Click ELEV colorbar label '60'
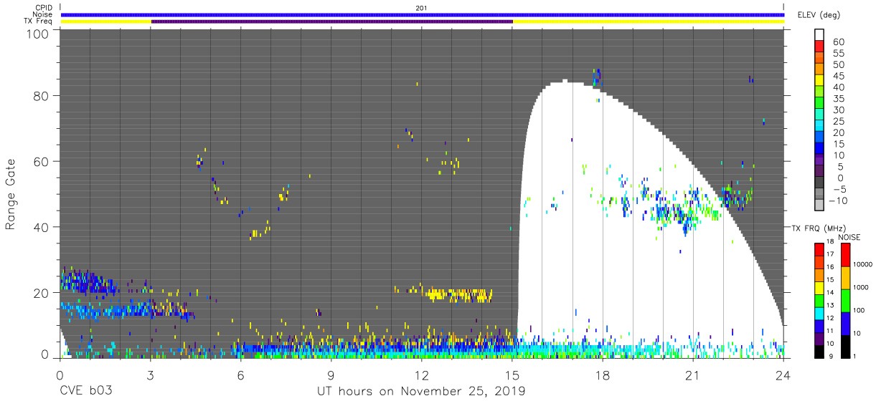Image resolution: width=881 pixels, height=406 pixels. pos(839,42)
